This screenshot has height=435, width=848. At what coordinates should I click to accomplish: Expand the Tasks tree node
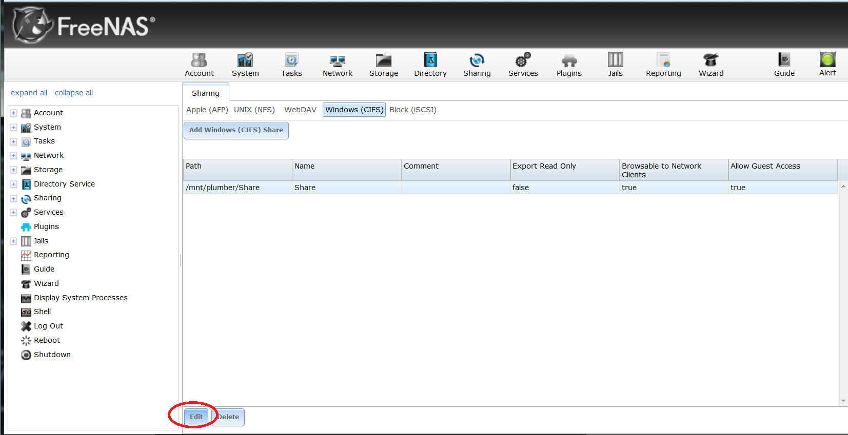coord(14,141)
